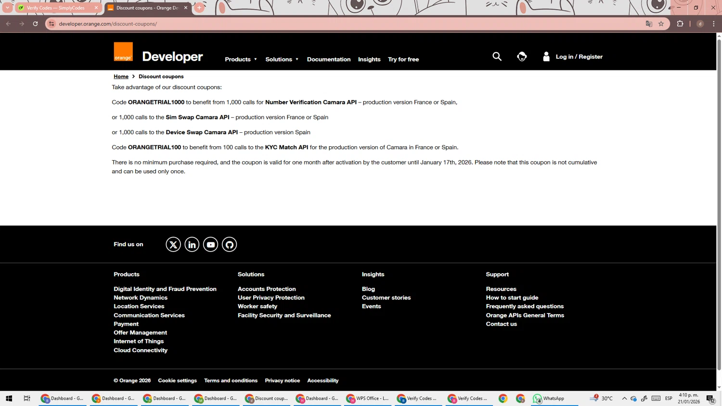Open the Chrome extensions puzzle icon

coord(680,24)
